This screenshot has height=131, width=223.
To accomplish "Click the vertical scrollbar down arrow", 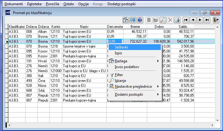I will pyautogui.click(x=217, y=121).
